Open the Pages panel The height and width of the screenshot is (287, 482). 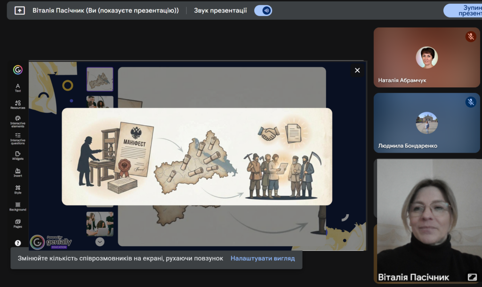tap(18, 223)
